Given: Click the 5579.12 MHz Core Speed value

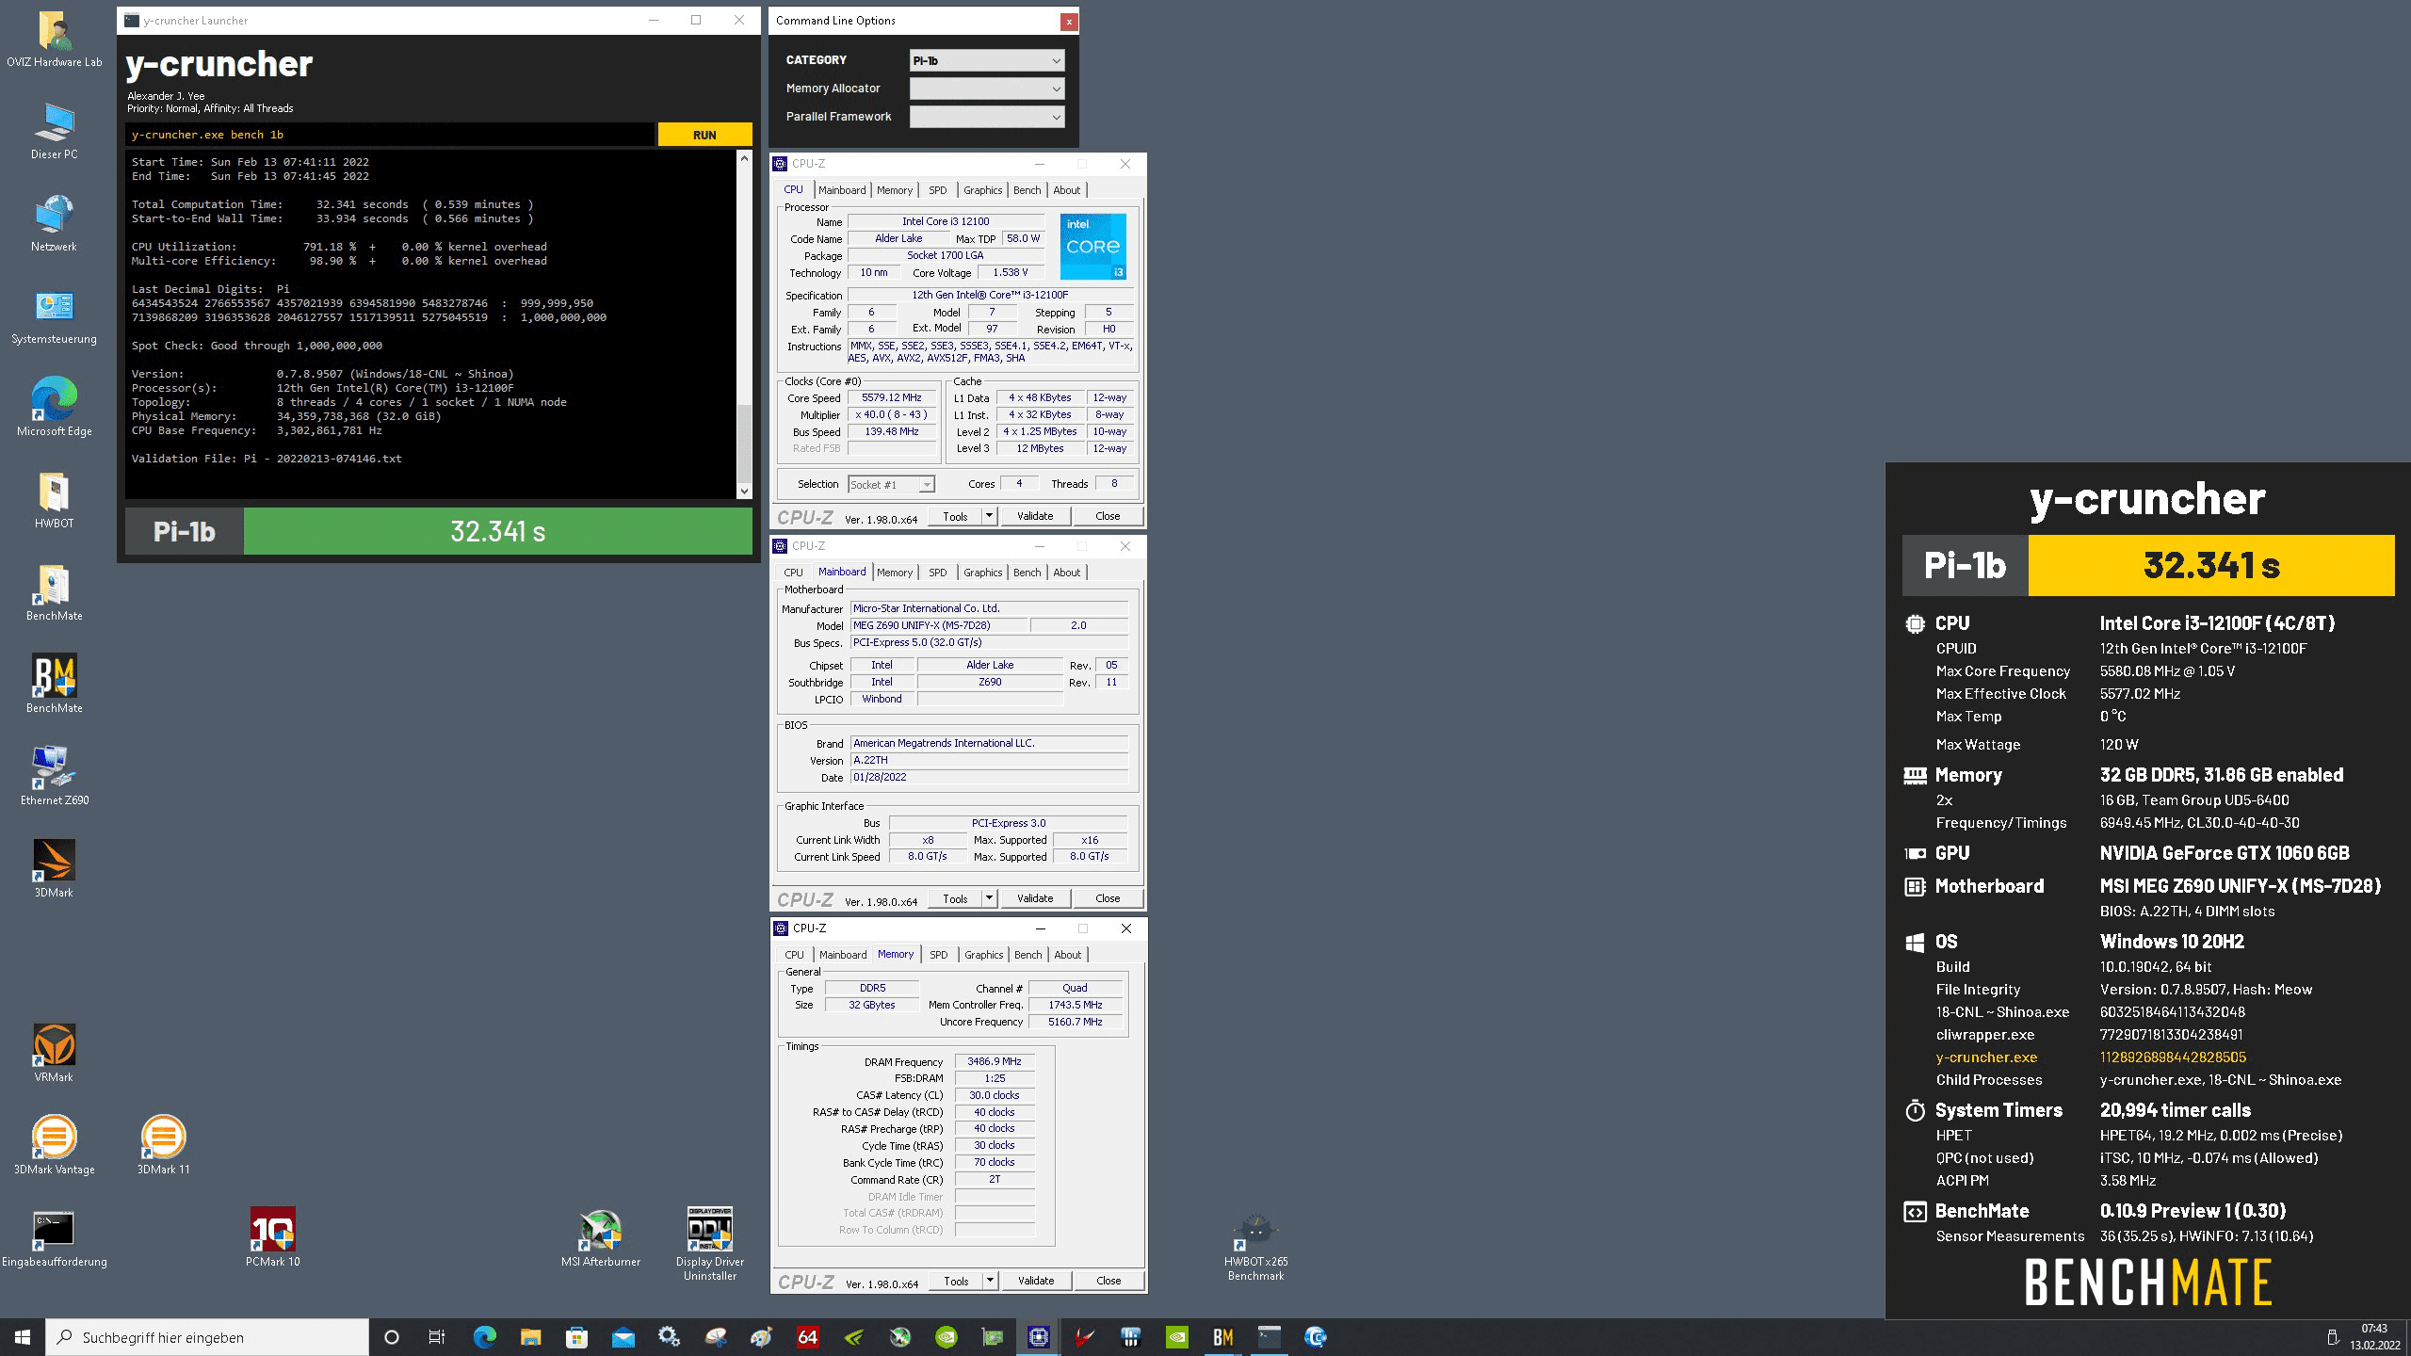Looking at the screenshot, I should (891, 397).
